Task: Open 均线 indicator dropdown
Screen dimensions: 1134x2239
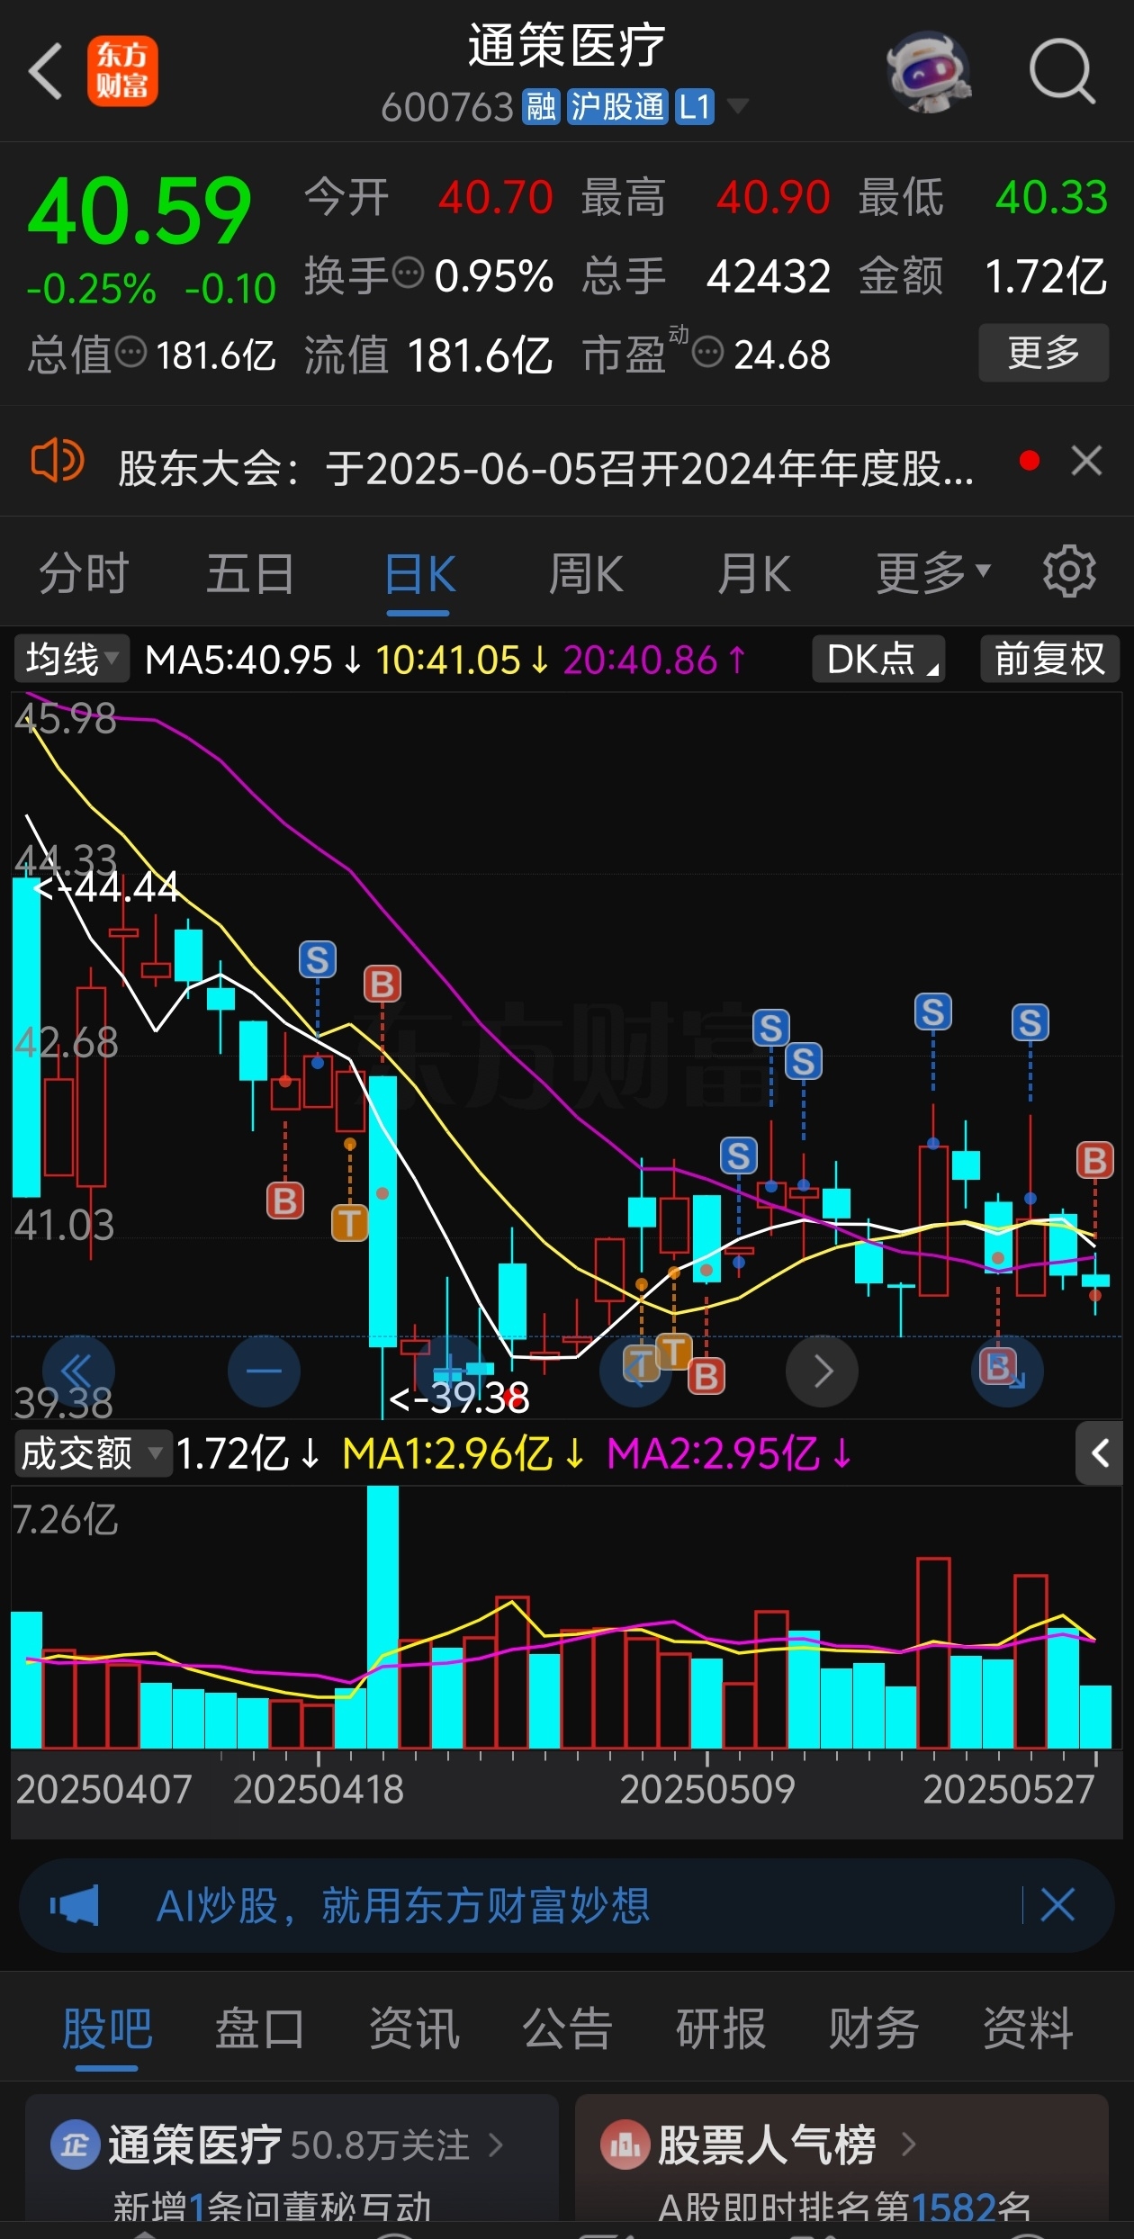Action: (x=72, y=659)
